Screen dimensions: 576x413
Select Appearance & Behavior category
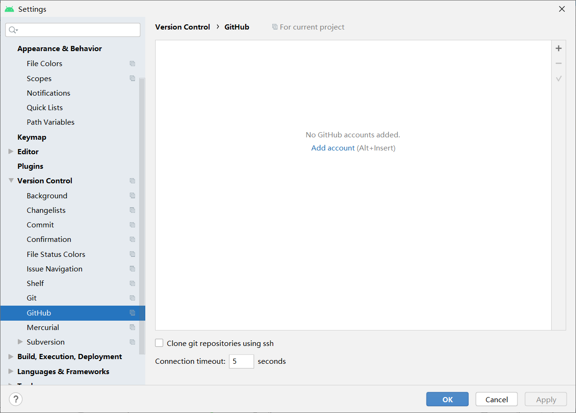pyautogui.click(x=60, y=48)
